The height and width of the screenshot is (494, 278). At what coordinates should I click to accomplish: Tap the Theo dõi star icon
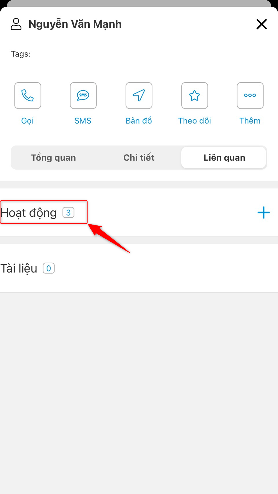point(195,96)
